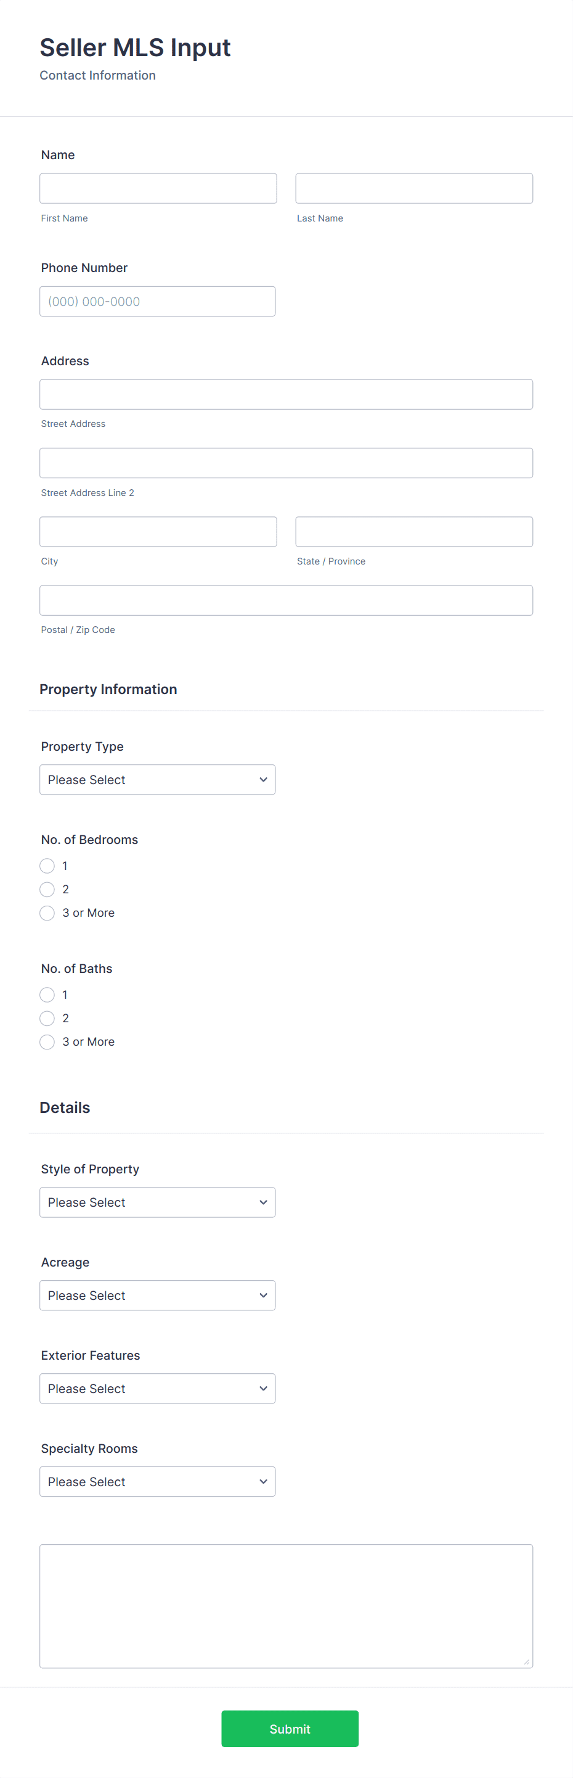This screenshot has height=1778, width=573.
Task: Click the Last Name field
Action: coord(413,188)
